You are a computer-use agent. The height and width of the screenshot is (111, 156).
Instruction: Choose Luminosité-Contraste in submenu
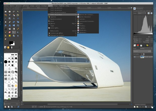point(88,21)
